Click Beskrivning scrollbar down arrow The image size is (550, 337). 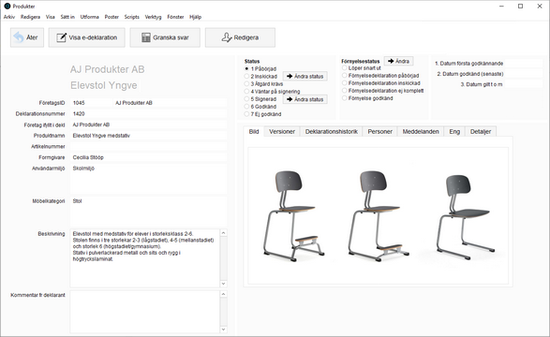point(223,284)
